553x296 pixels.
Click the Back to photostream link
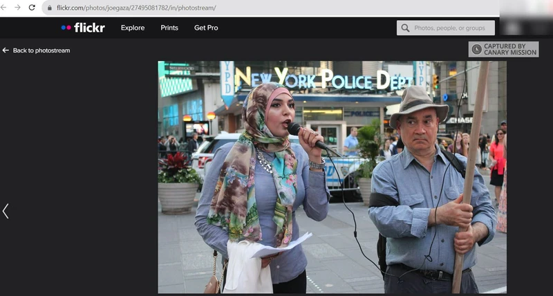click(41, 50)
